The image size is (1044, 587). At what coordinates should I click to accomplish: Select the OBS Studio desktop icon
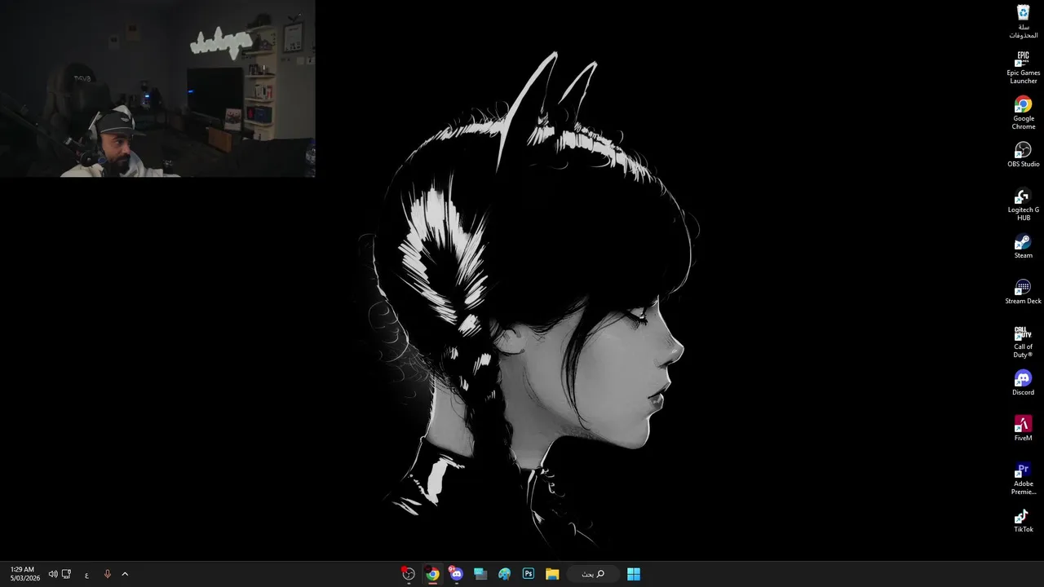(1023, 155)
